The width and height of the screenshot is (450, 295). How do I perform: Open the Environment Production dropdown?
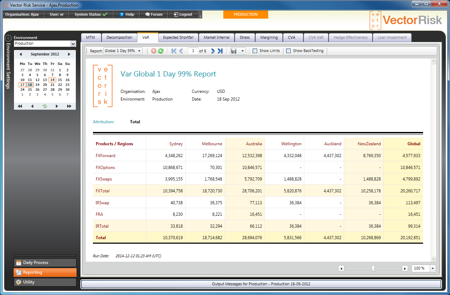coord(73,44)
